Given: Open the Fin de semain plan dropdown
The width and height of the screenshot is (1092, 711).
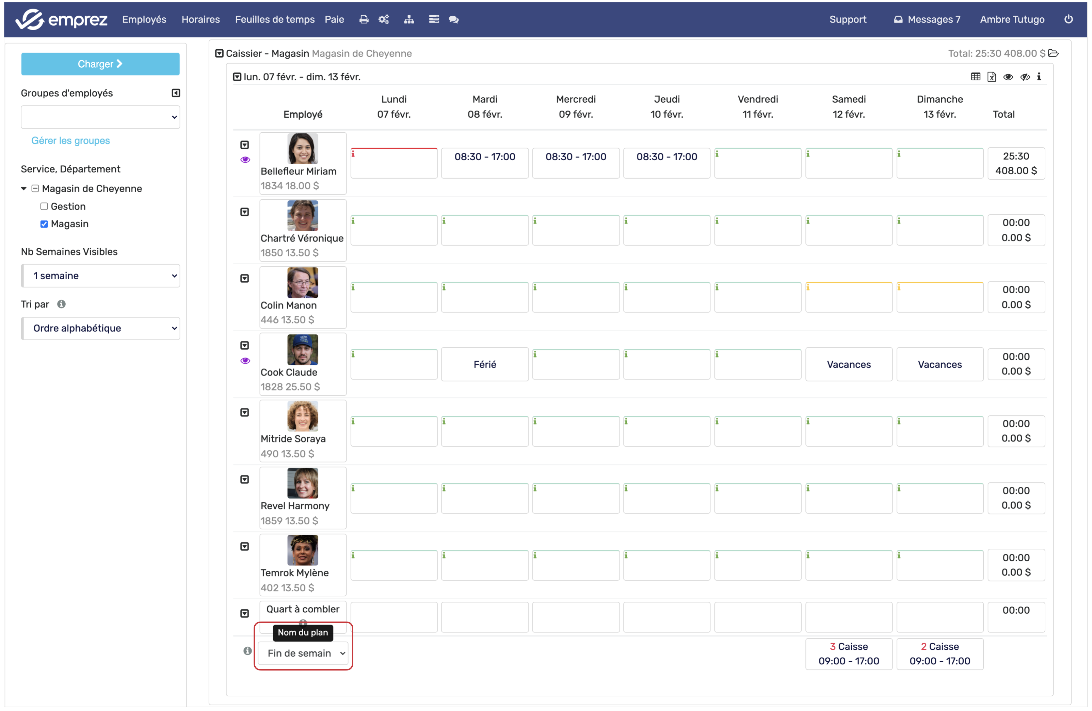Looking at the screenshot, I should tap(303, 654).
